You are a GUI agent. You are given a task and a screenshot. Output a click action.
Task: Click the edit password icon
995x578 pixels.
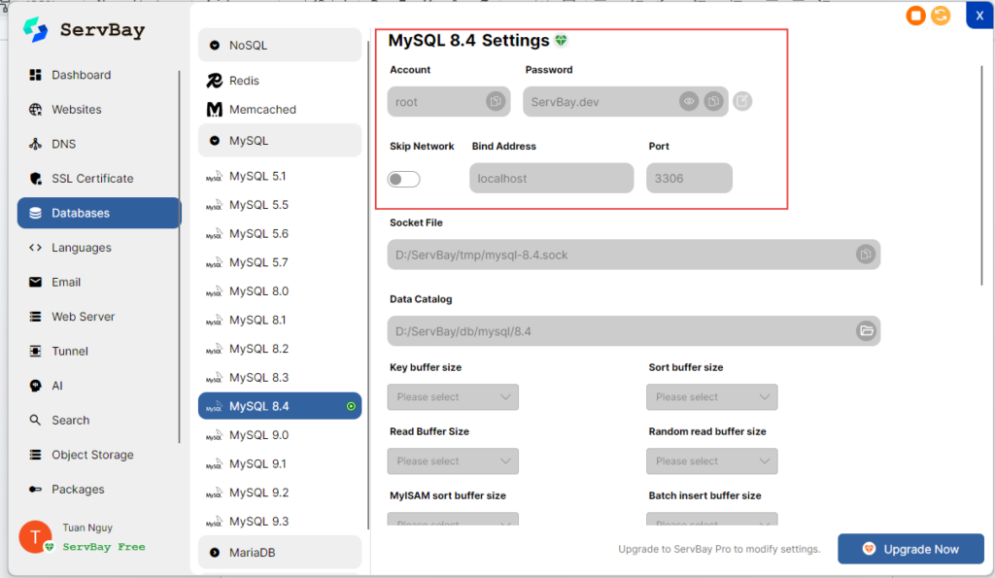pyautogui.click(x=742, y=101)
